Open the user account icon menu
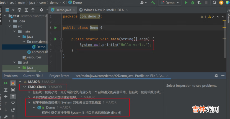 pyautogui.click(x=143, y=2)
